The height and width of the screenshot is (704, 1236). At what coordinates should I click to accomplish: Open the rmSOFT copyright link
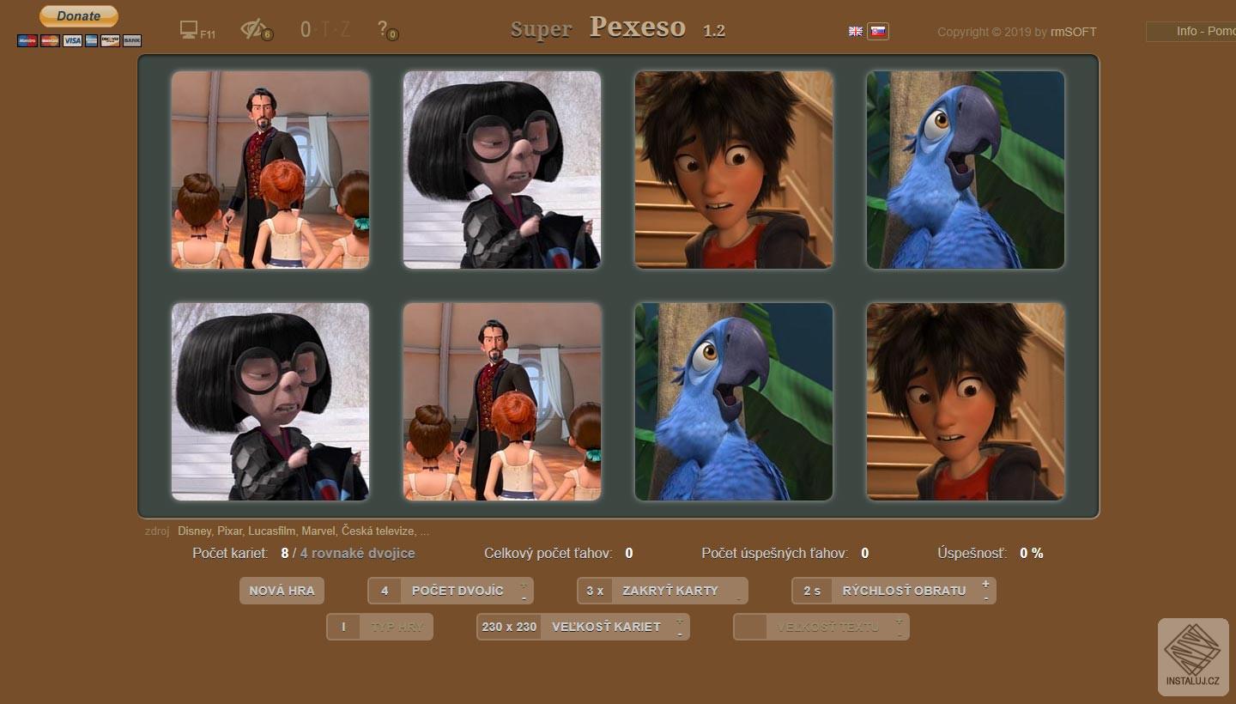tap(1073, 32)
